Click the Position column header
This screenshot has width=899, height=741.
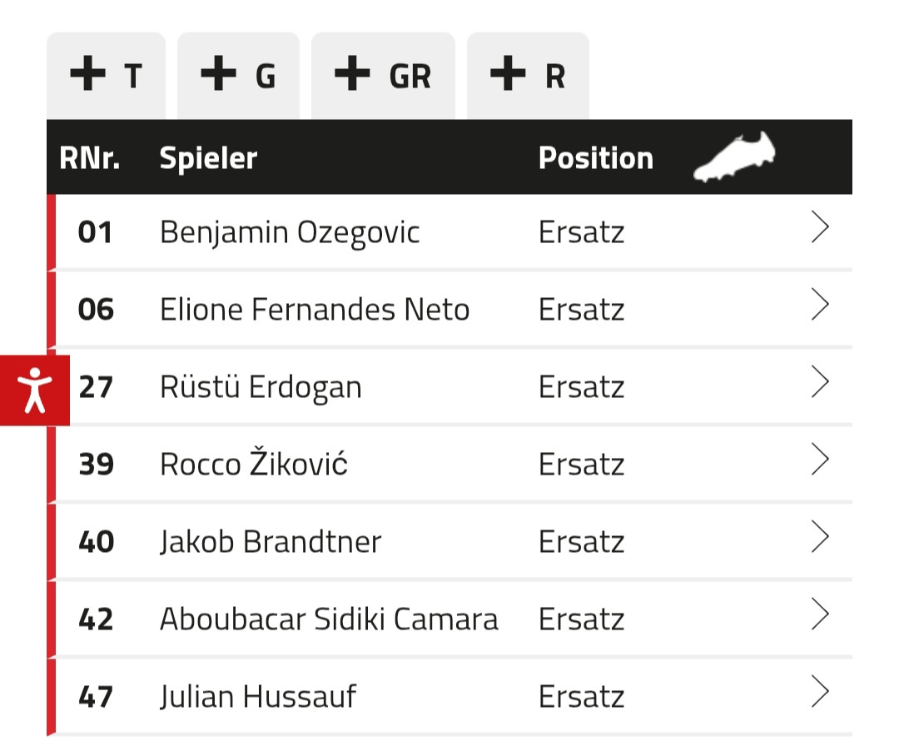pyautogui.click(x=595, y=158)
